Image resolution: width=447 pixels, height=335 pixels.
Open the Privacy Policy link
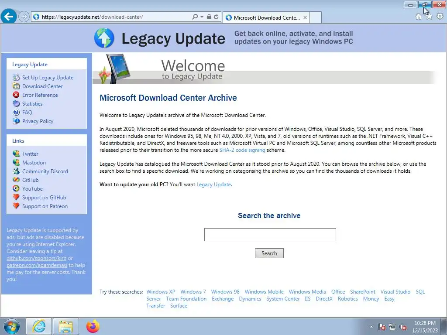(x=38, y=121)
